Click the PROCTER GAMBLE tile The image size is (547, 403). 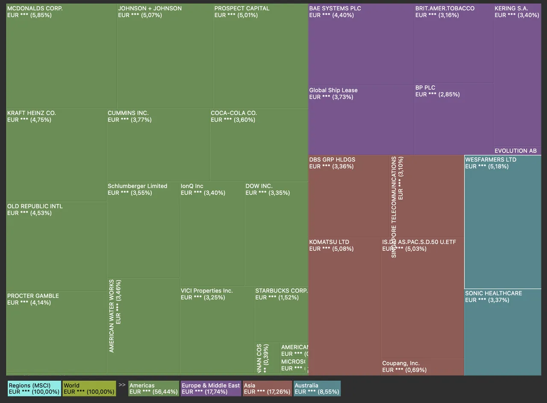56,332
